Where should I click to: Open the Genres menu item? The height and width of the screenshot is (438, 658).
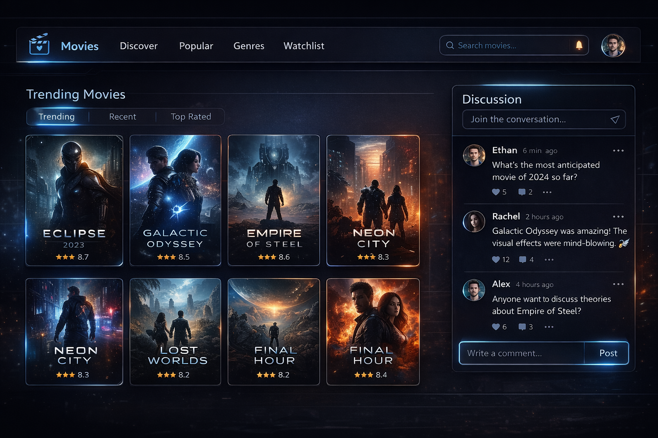coord(249,46)
